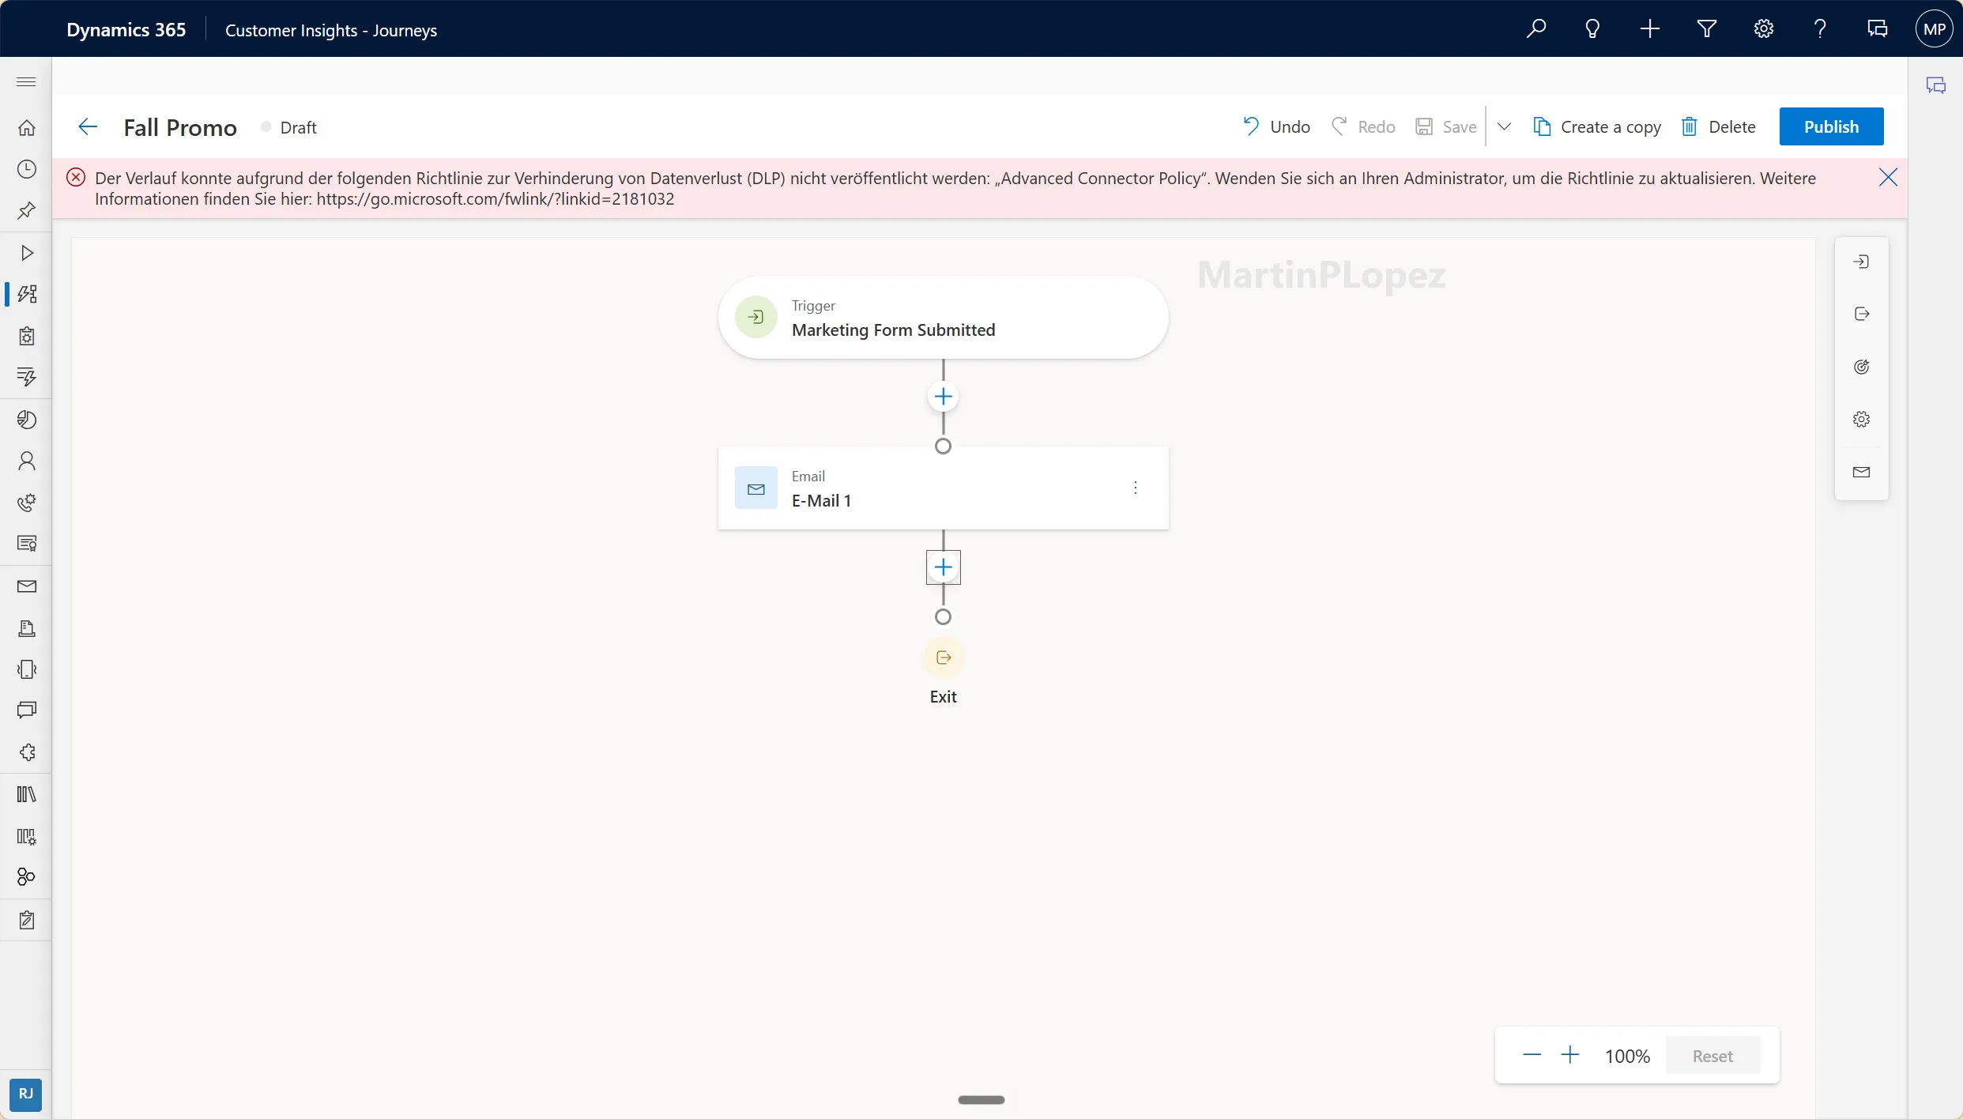1963x1119 pixels.
Task: Open the Contacts person icon in sidebar
Action: [x=26, y=461]
